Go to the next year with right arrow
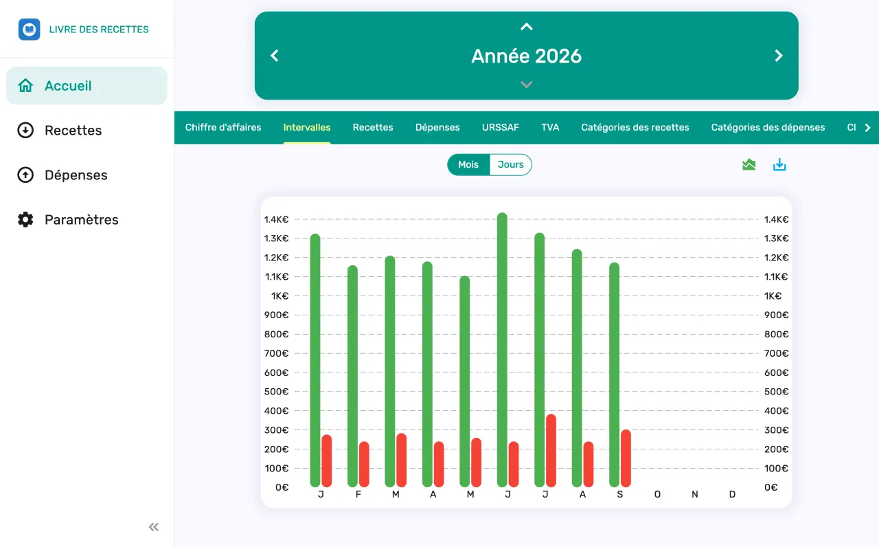 [x=779, y=56]
